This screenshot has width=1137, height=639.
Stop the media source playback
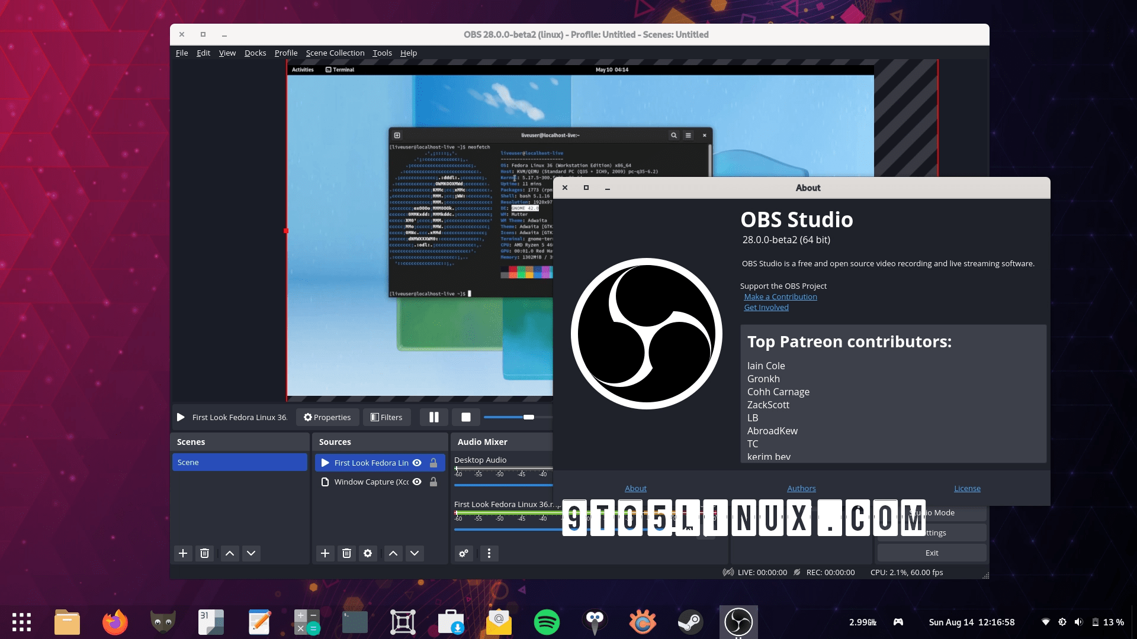[x=466, y=417]
